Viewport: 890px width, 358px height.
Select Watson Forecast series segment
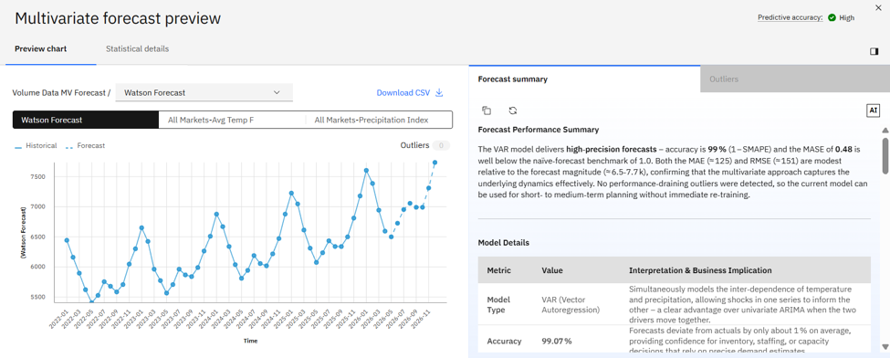point(86,120)
